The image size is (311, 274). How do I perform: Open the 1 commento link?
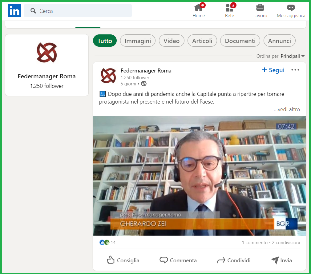[255, 243]
